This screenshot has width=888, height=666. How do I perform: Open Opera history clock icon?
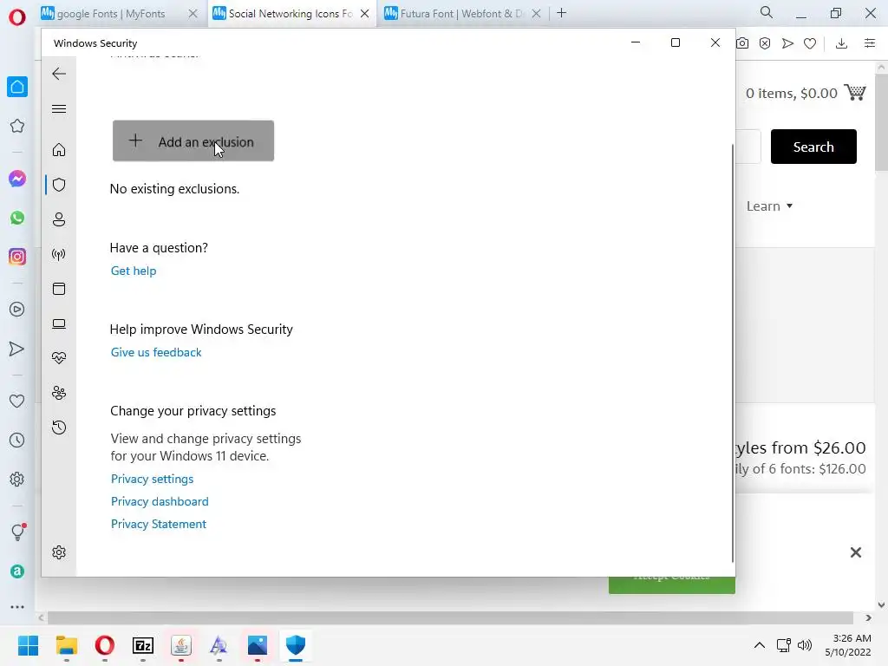click(x=17, y=440)
